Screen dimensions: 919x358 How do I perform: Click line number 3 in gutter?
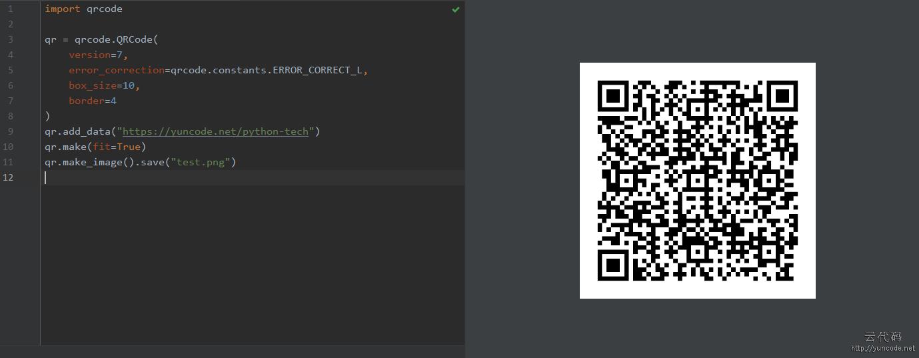point(10,39)
